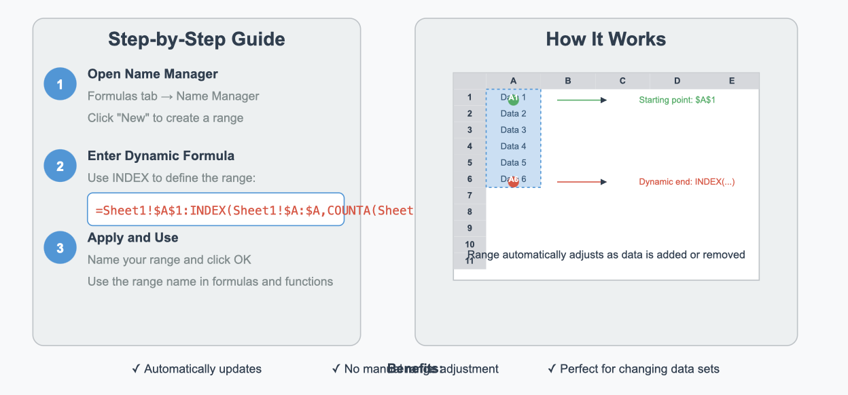Screen dimensions: 848x395
Task: Click the Data 5 cell
Action: [x=513, y=162]
